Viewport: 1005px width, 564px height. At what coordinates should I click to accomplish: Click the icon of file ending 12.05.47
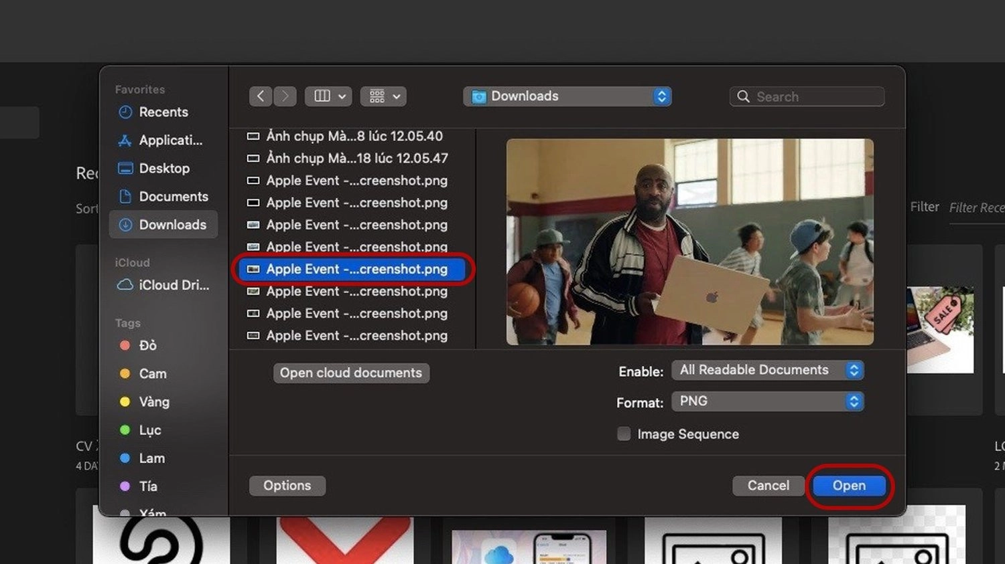(253, 159)
